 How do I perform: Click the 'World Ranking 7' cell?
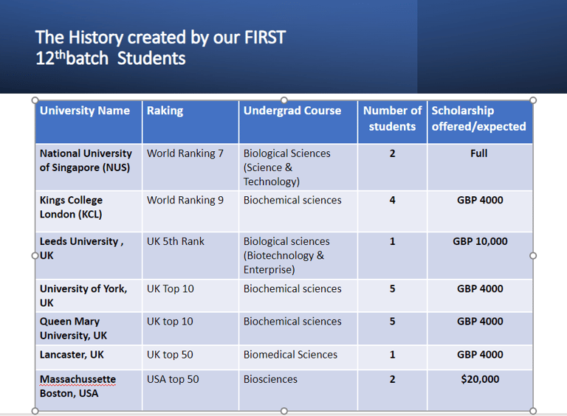point(190,167)
